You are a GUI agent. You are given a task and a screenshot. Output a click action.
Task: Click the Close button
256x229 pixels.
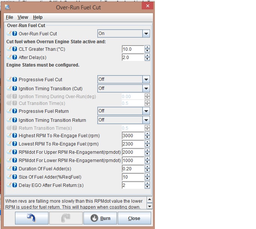pos(134,218)
